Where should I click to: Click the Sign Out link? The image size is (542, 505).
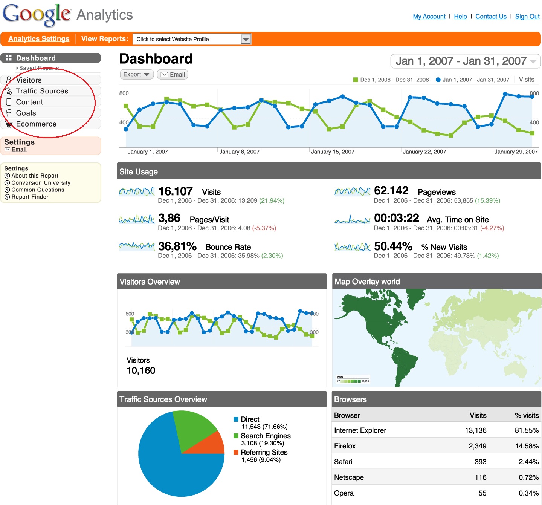[527, 16]
